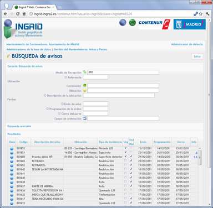This screenshot has height=208, width=213.
Task: Sort results by Código column header
Action: pyautogui.click(x=23, y=142)
